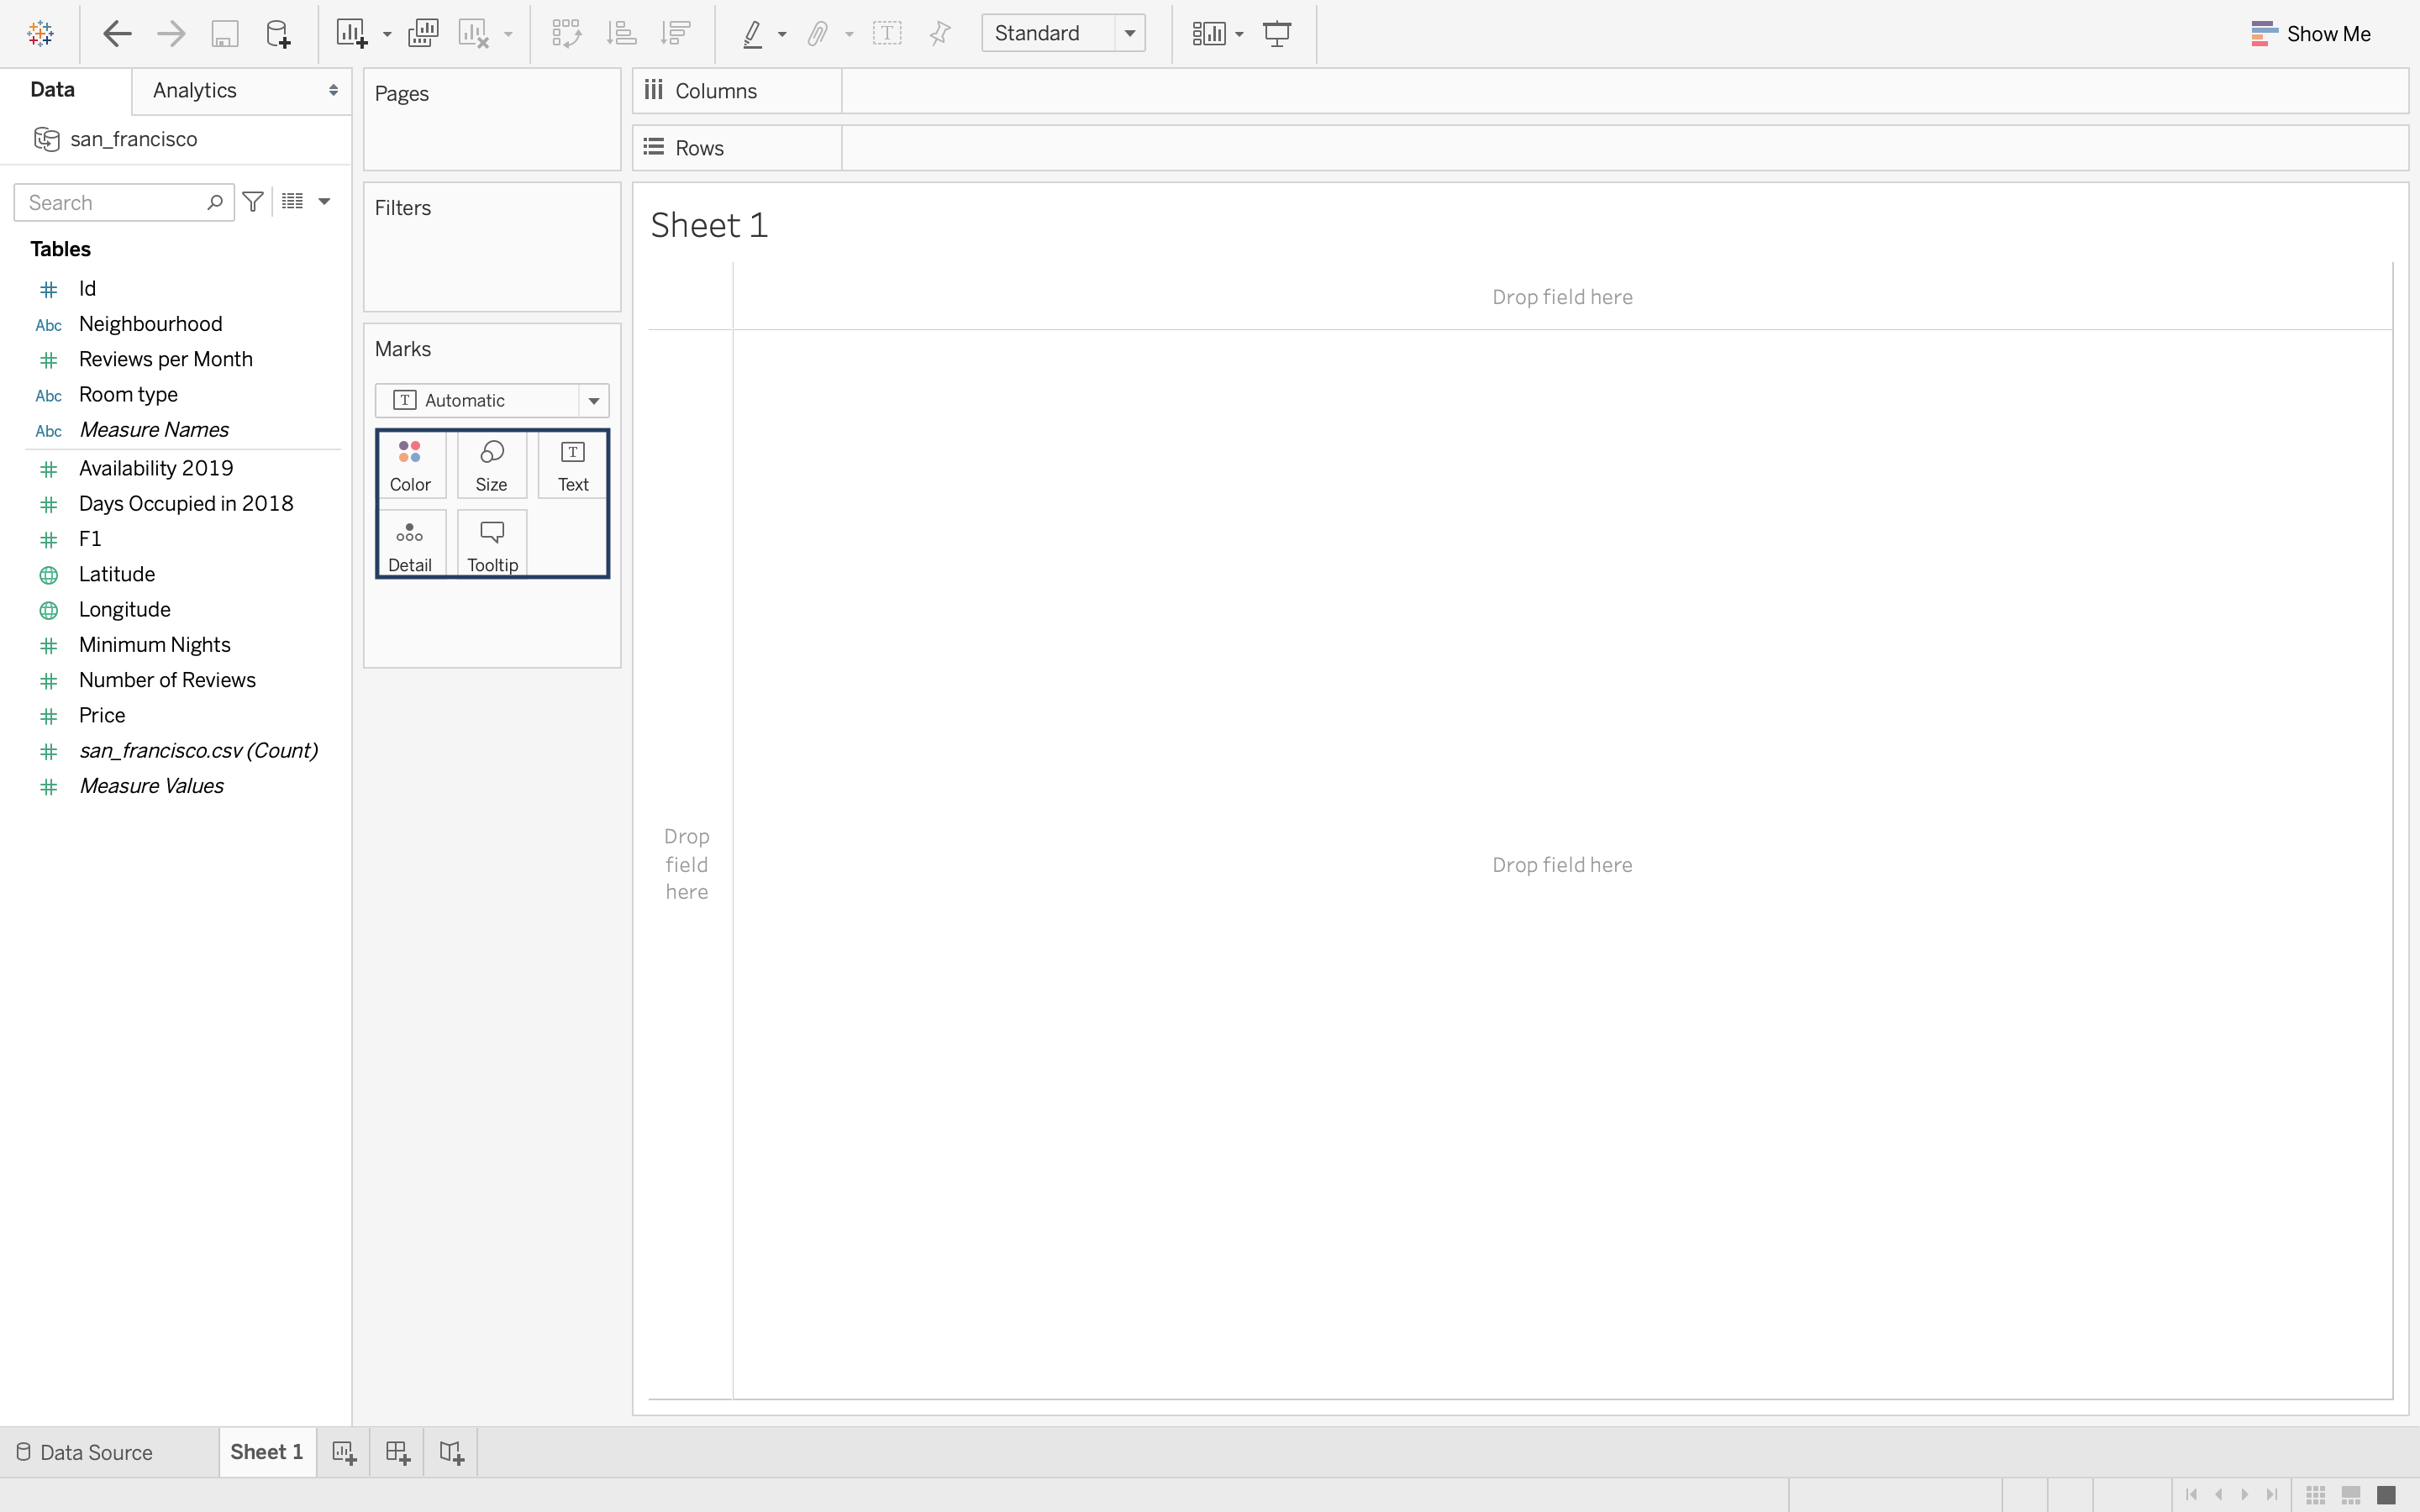The width and height of the screenshot is (2420, 1512).
Task: Click the Tableau logo start icon
Action: tap(40, 34)
